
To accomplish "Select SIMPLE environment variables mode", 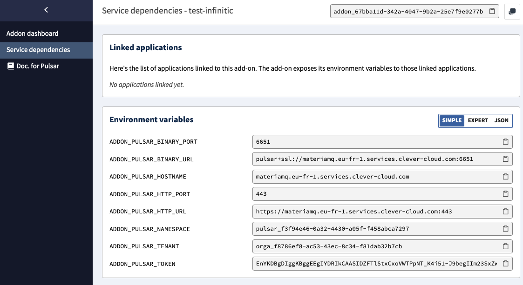I will pyautogui.click(x=452, y=120).
